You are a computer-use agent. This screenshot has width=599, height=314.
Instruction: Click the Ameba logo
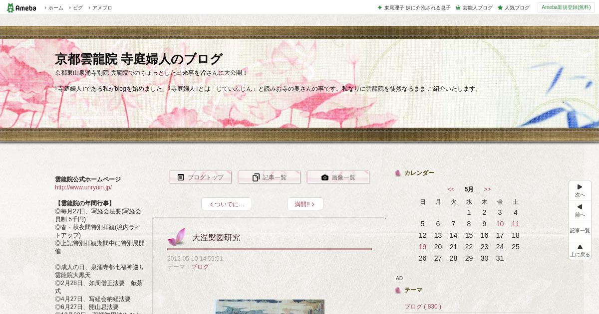pos(21,7)
